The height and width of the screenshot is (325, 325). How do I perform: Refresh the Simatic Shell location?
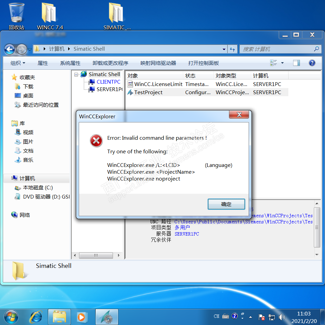(232, 49)
